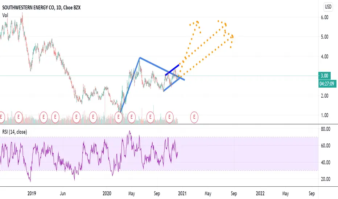Click the 2019 time axis label
The image size is (338, 199).
(32, 194)
